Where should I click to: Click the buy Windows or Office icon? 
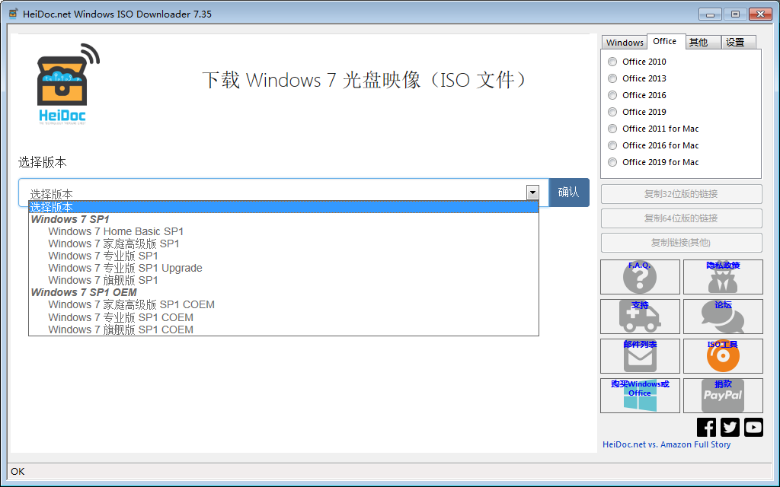coord(640,396)
